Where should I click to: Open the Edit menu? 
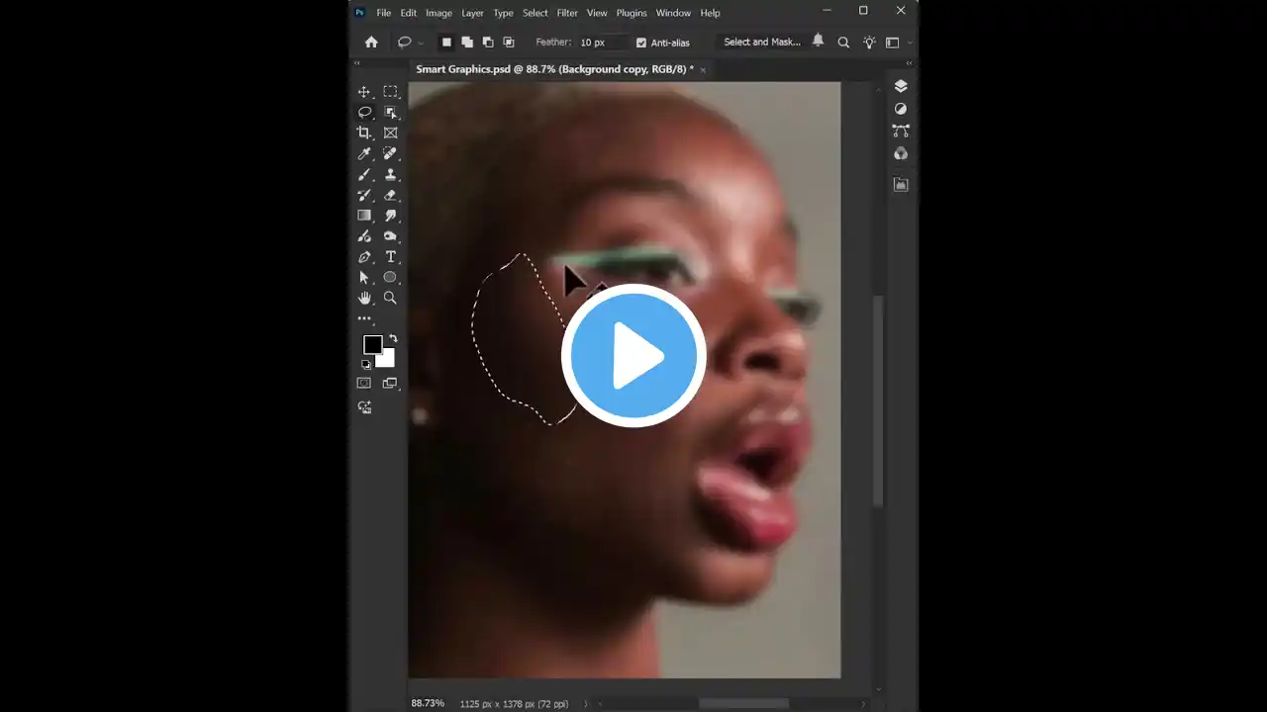pos(409,13)
